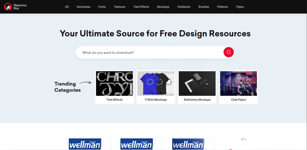The height and width of the screenshot is (150, 307).
Task: Open Flyers from the navigation bar
Action: [x=240, y=7]
